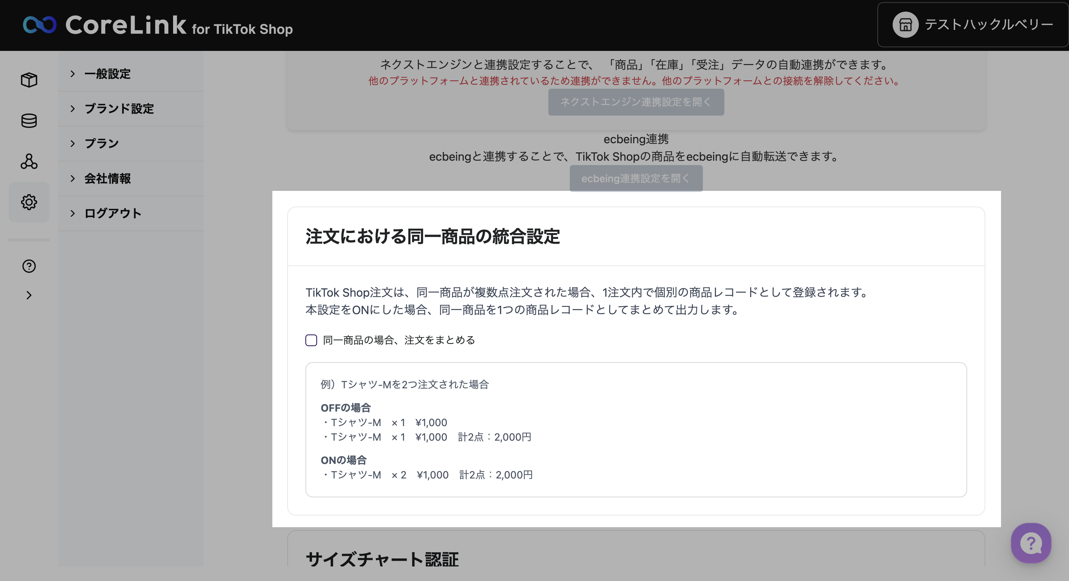
Task: Click the integrations nodes icon in sidebar
Action: (x=29, y=161)
